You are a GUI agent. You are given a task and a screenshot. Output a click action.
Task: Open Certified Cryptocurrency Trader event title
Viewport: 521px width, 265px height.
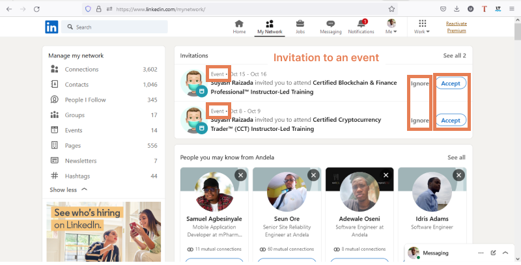pyautogui.click(x=296, y=124)
